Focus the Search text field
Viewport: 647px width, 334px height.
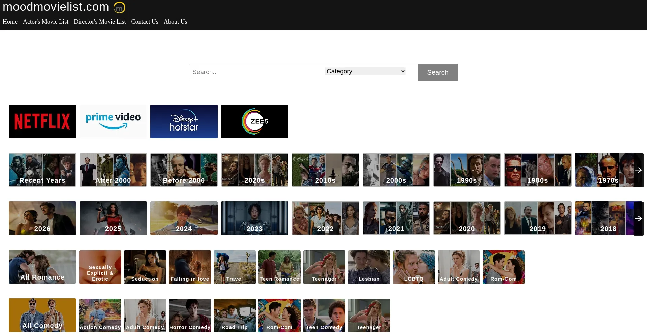[256, 72]
